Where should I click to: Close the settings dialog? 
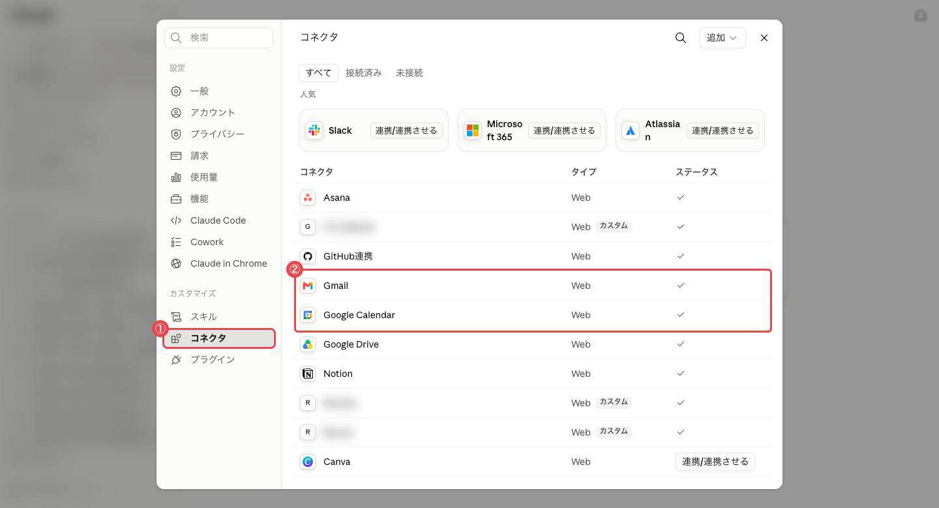[x=764, y=38]
